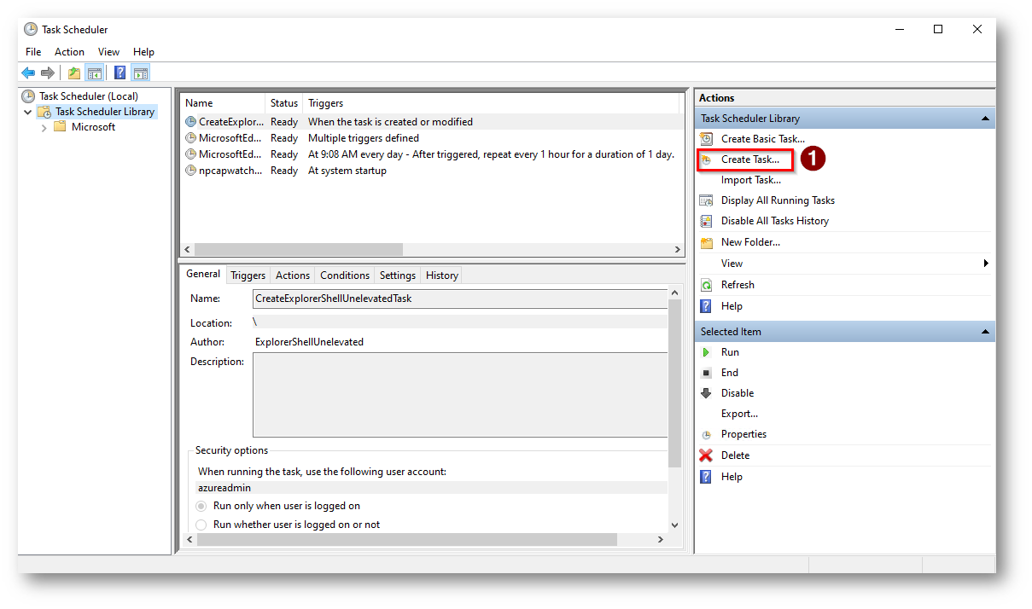This screenshot has height=609, width=1032.
Task: Click the green Run icon
Action: [x=706, y=352]
